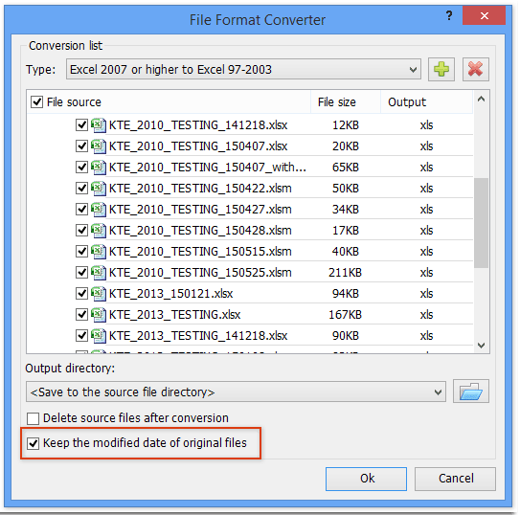Uncheck KTE_2010_TESTING_141218.xlsx checkbox
Viewport: 520px width, 515px height.
[81, 125]
